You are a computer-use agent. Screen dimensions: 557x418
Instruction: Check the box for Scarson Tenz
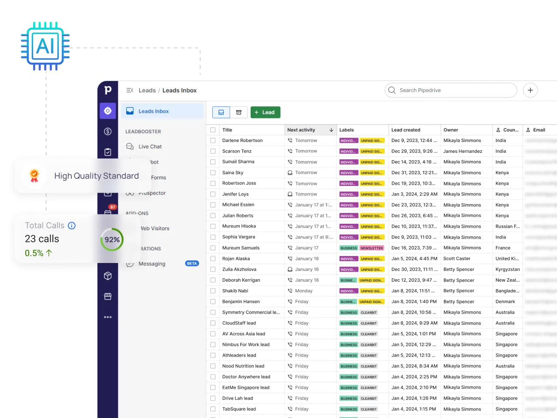click(213, 151)
